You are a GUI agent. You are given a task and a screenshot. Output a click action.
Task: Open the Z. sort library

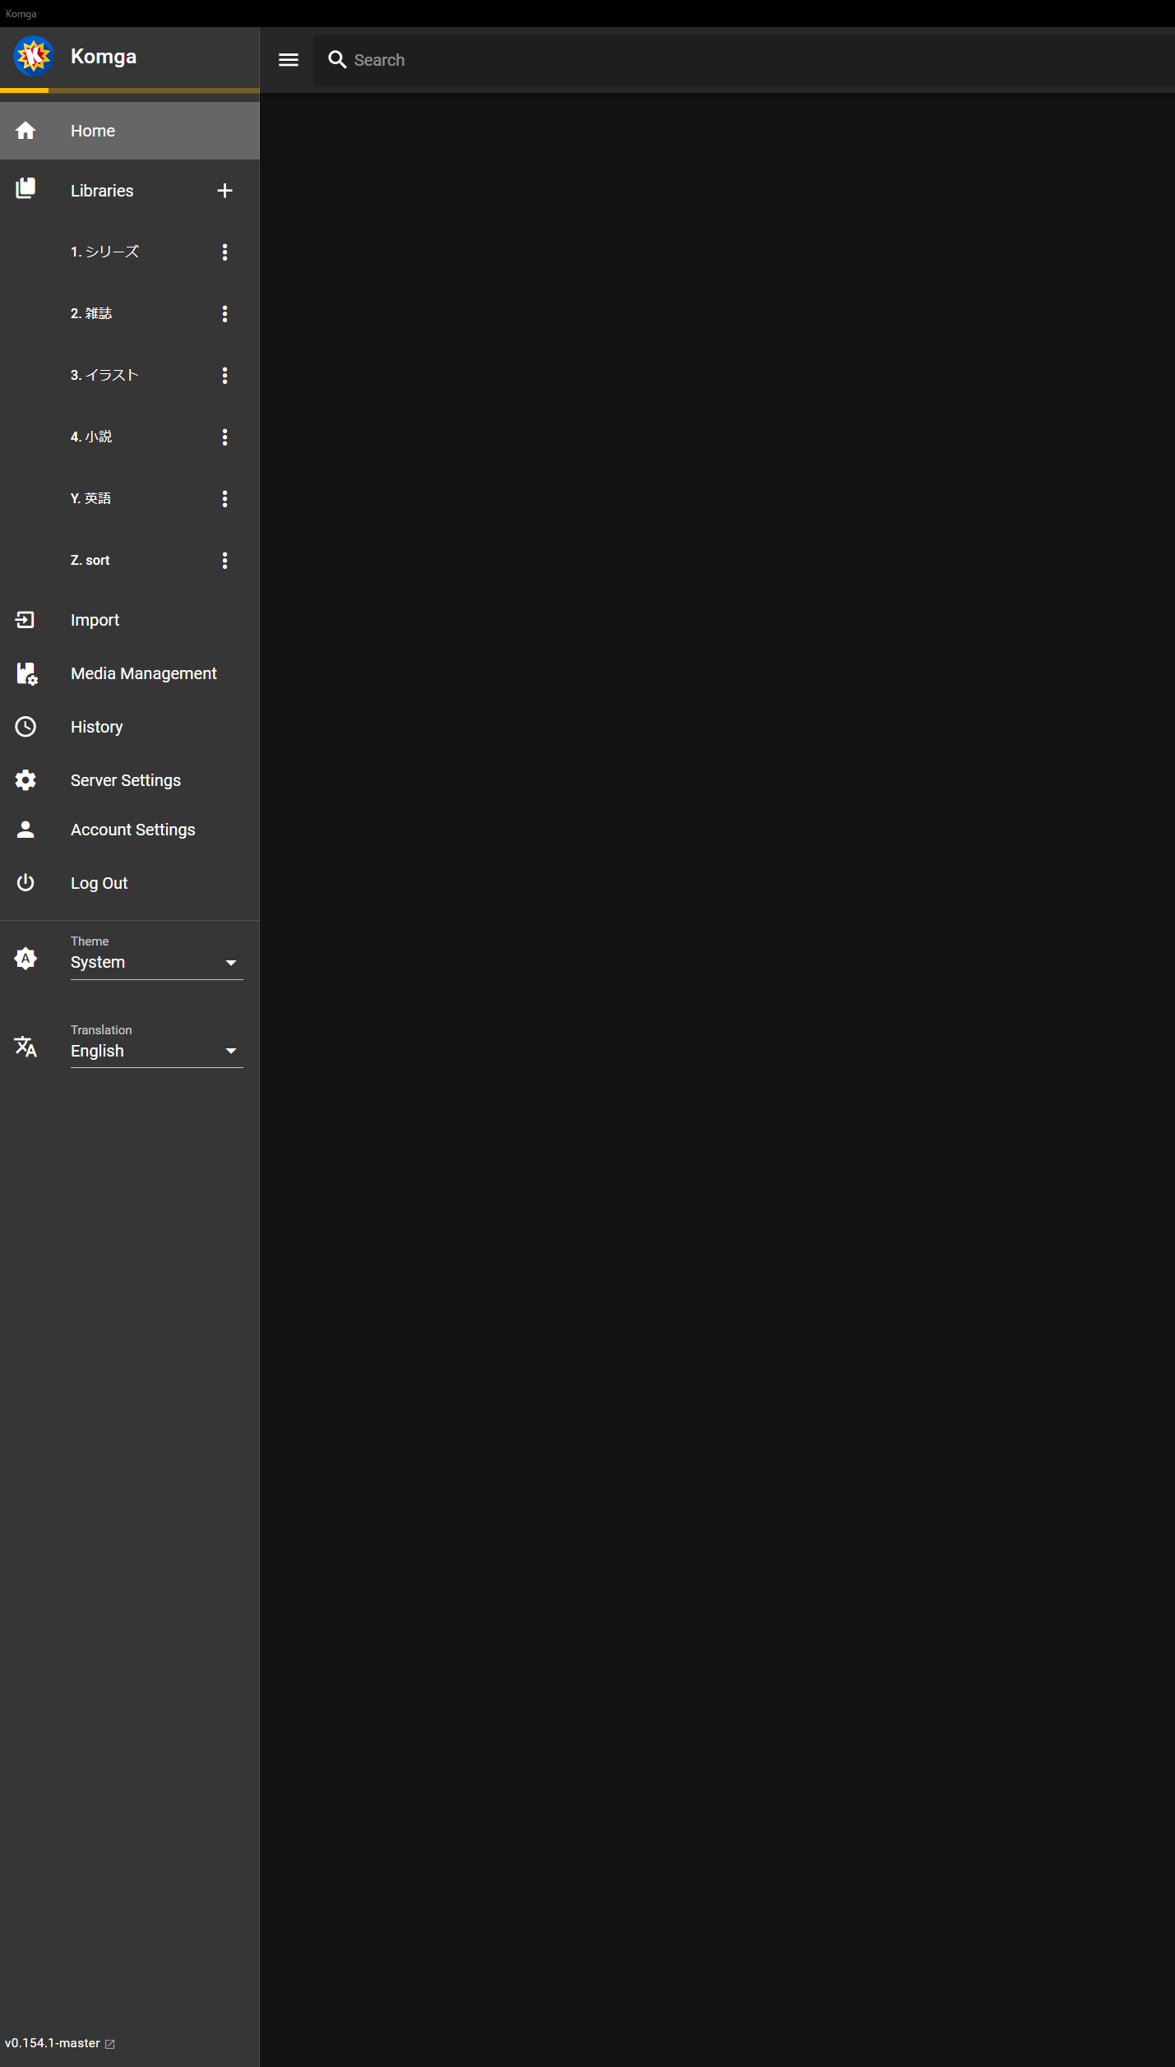(x=90, y=560)
